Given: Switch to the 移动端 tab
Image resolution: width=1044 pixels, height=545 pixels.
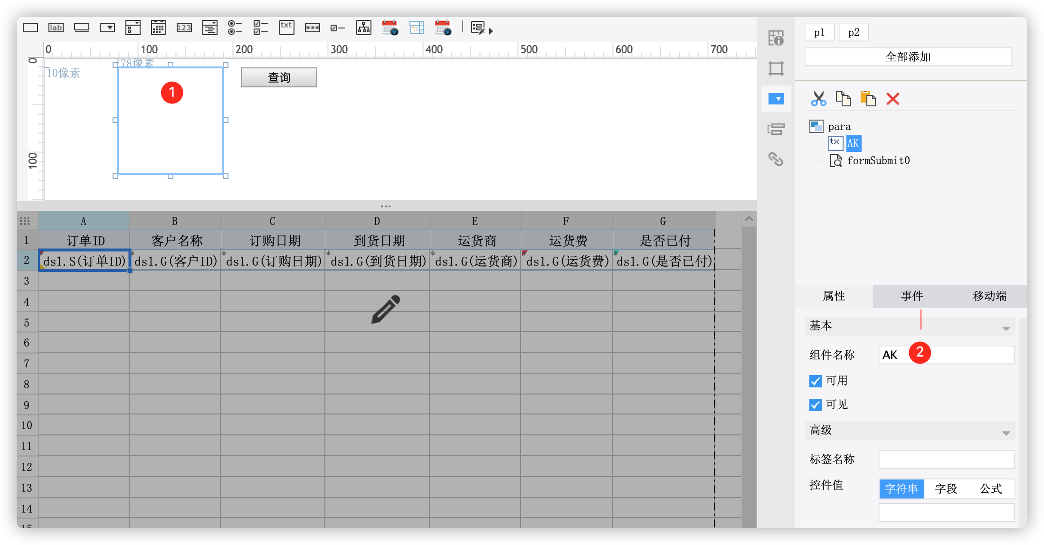Looking at the screenshot, I should pos(989,296).
